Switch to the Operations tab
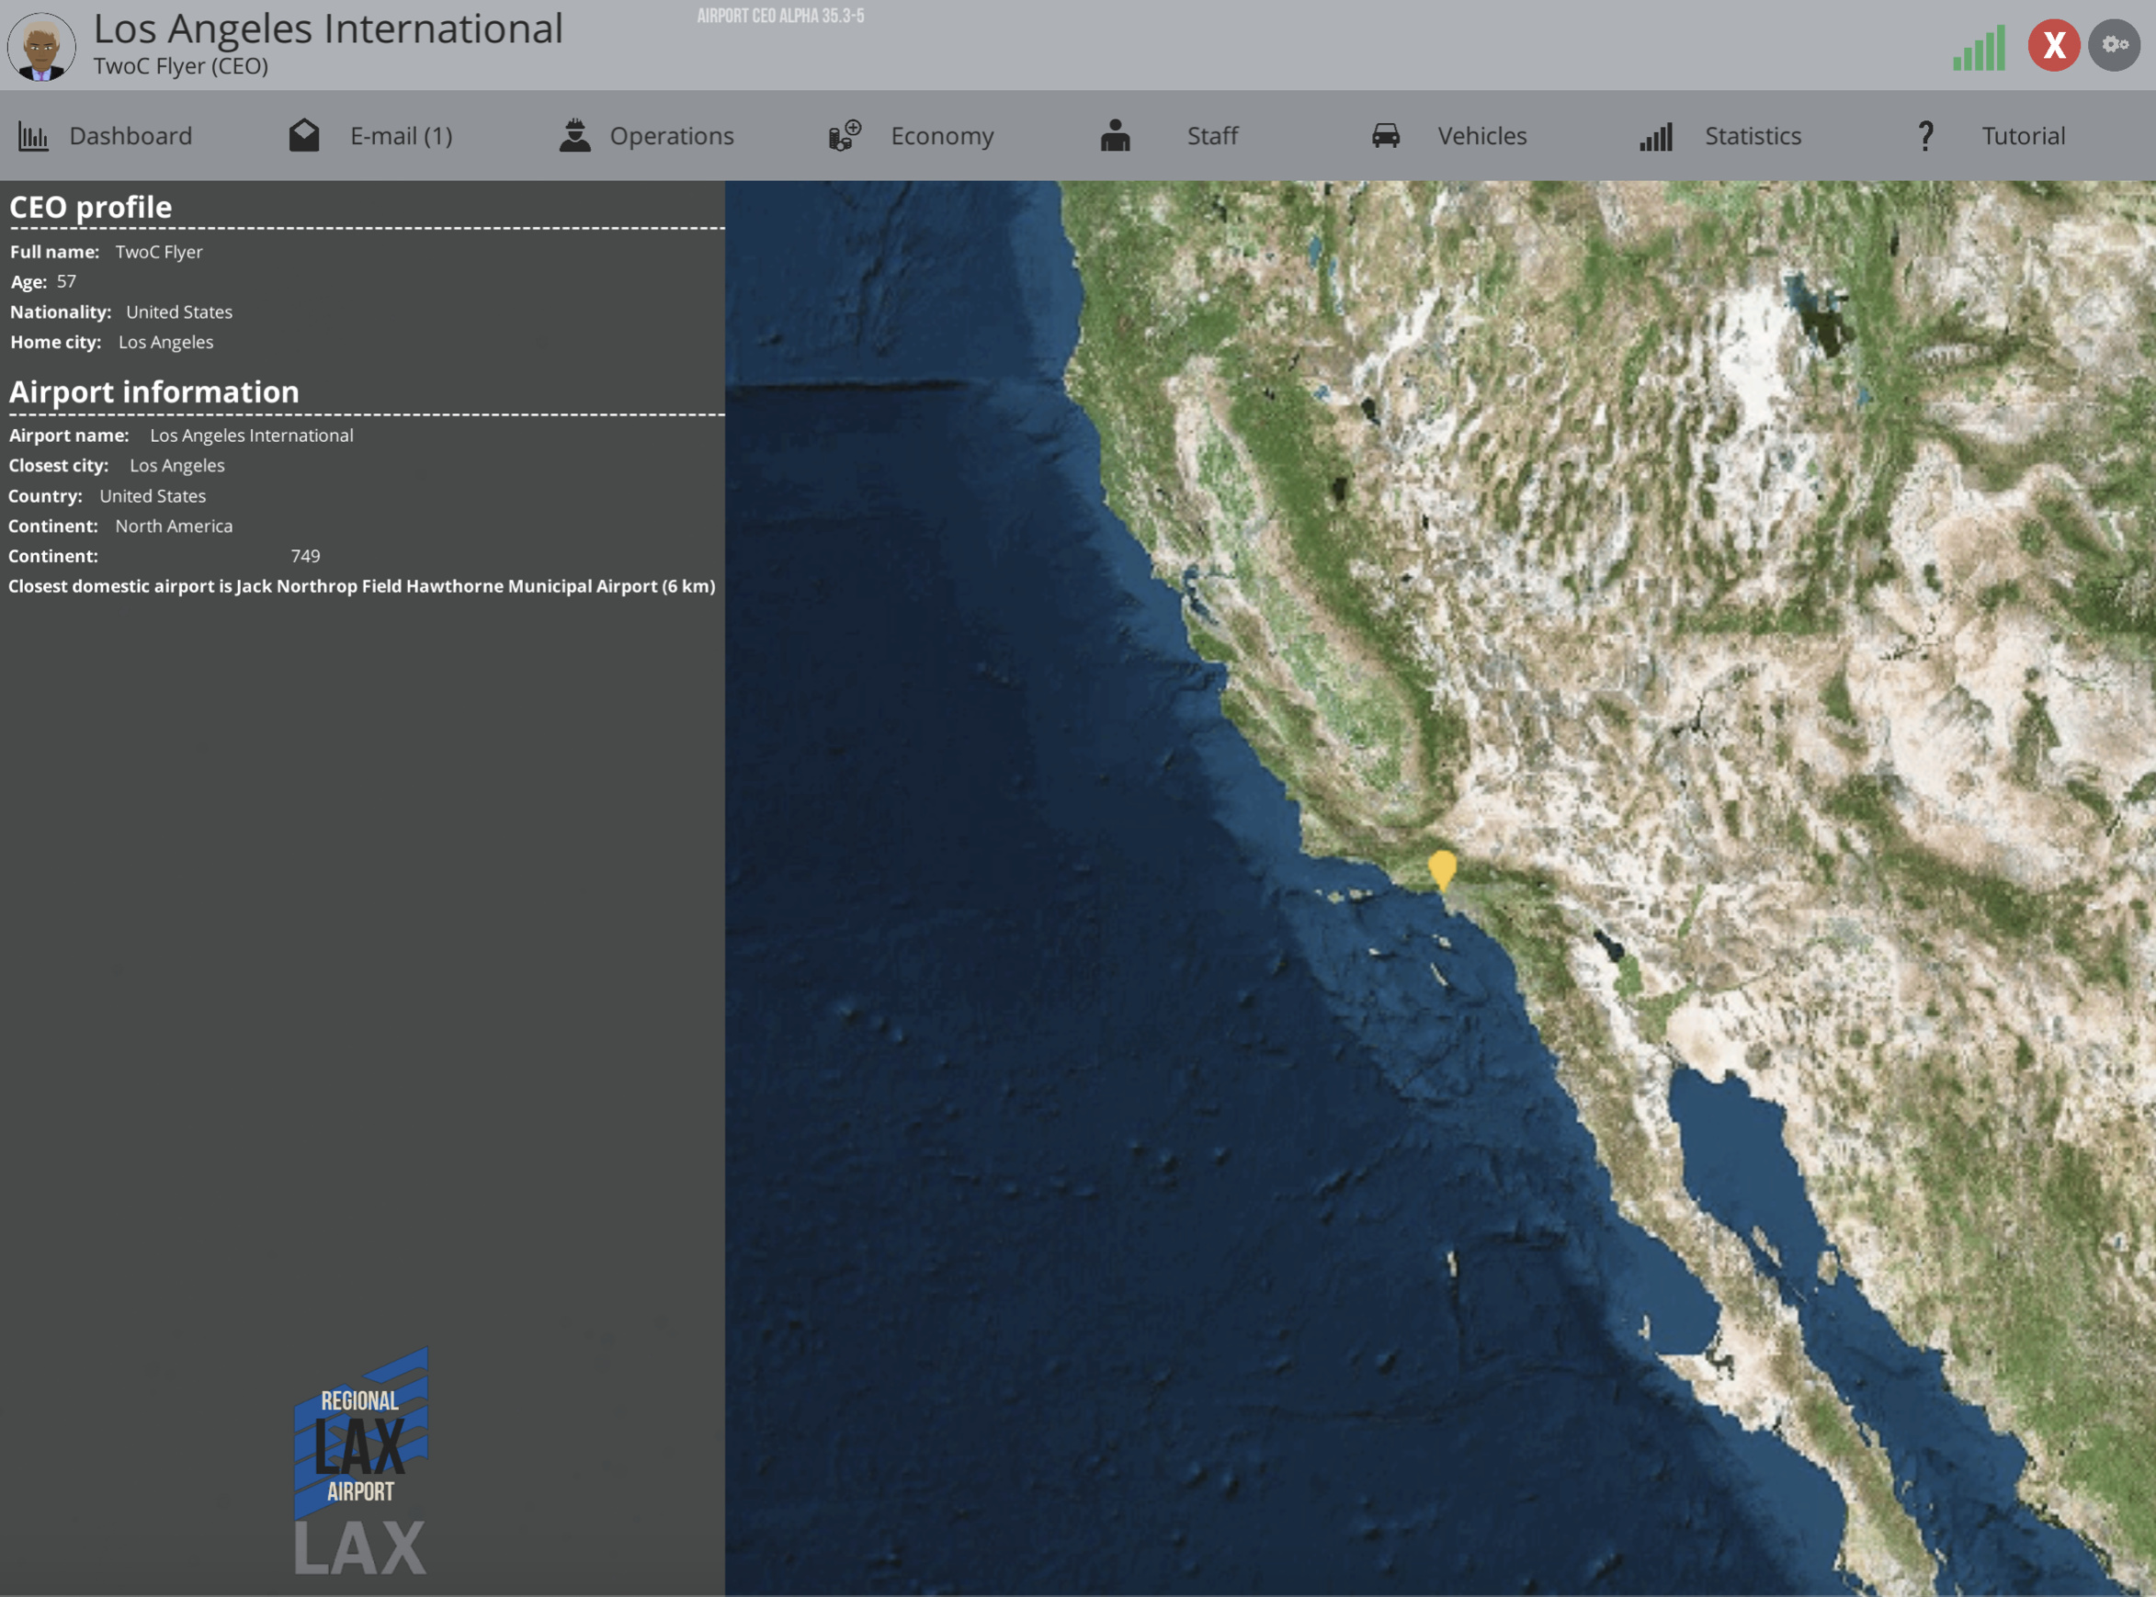This screenshot has height=1597, width=2156. click(x=672, y=136)
